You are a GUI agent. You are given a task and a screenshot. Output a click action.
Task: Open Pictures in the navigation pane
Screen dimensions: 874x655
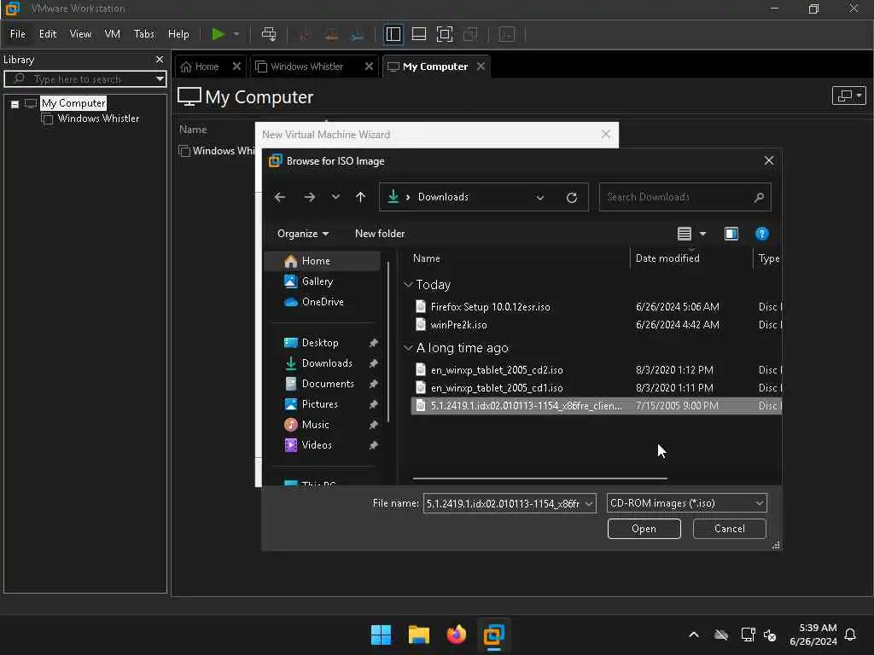(322, 403)
